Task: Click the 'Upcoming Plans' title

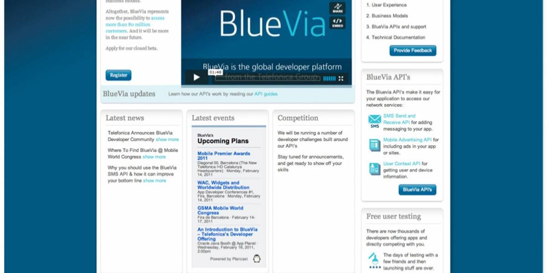Action: point(223,141)
